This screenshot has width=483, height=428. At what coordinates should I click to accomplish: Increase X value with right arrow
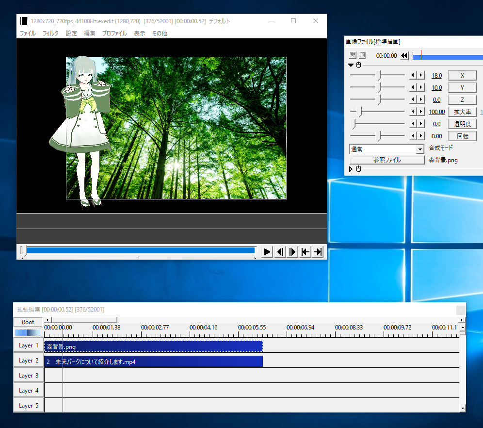coord(421,75)
